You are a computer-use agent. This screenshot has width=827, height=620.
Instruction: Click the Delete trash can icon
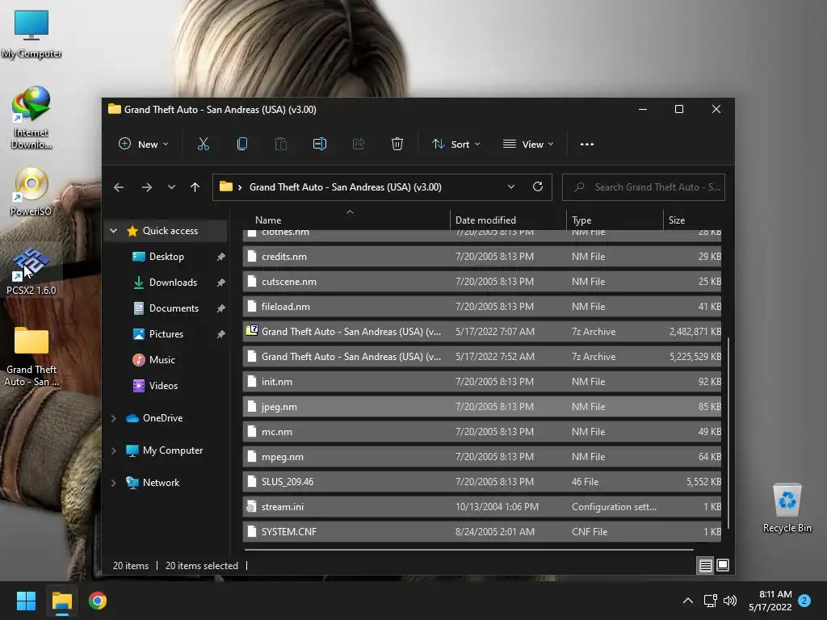coord(397,144)
